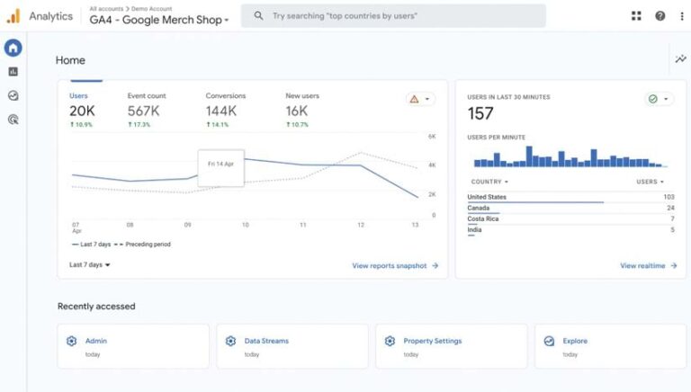Open the Help question mark icon
The image size is (691, 392).
tap(660, 16)
